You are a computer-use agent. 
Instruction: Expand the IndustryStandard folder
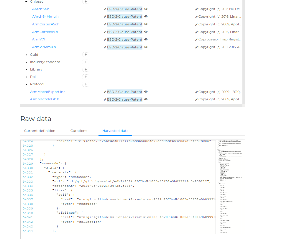point(26,62)
